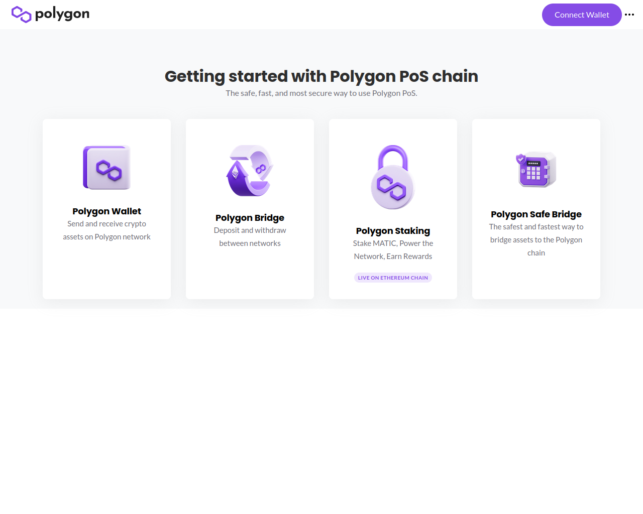The width and height of the screenshot is (643, 514).
Task: Open the Polygon Safe Bridge title link
Action: tap(536, 214)
